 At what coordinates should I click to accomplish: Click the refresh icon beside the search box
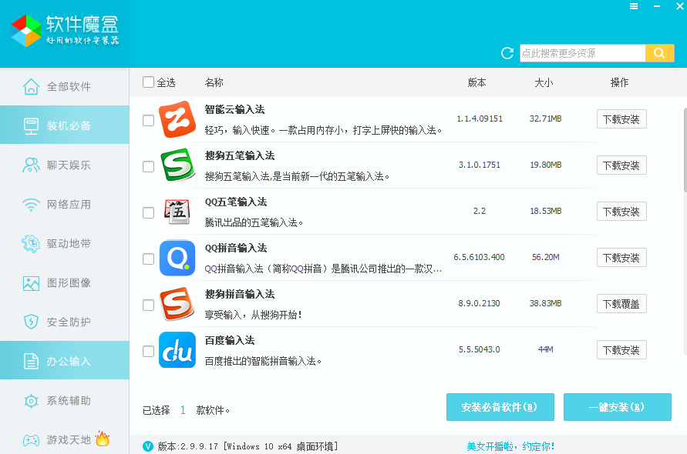[x=507, y=53]
